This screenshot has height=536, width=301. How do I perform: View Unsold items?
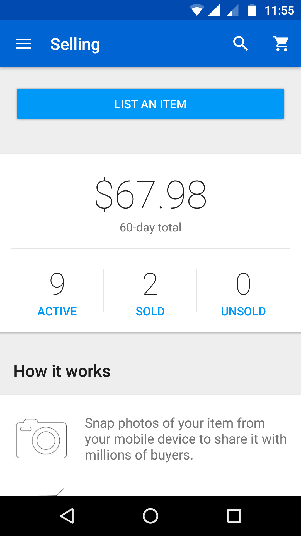coord(243,311)
